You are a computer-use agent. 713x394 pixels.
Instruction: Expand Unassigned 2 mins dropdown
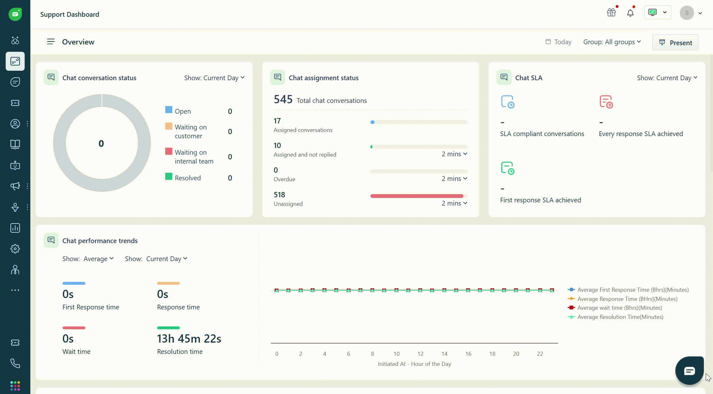(x=454, y=203)
